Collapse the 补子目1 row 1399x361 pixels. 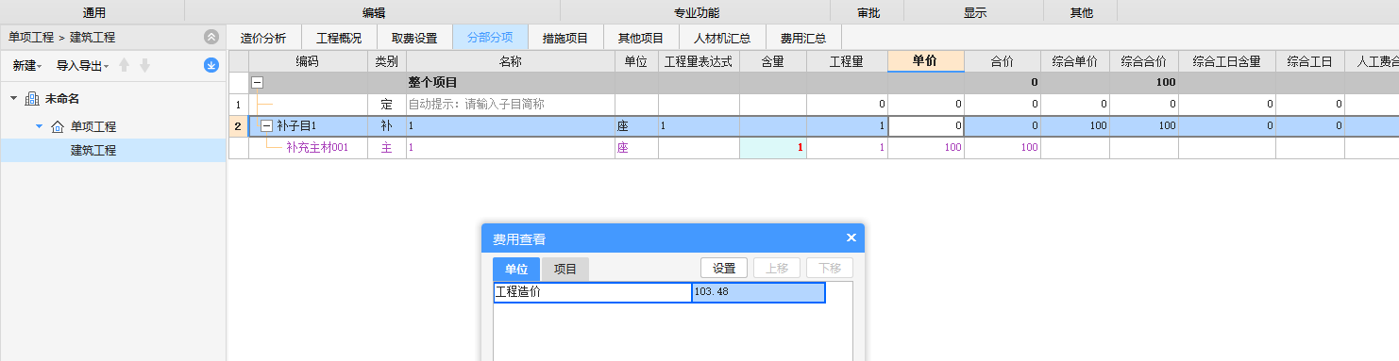pyautogui.click(x=267, y=125)
